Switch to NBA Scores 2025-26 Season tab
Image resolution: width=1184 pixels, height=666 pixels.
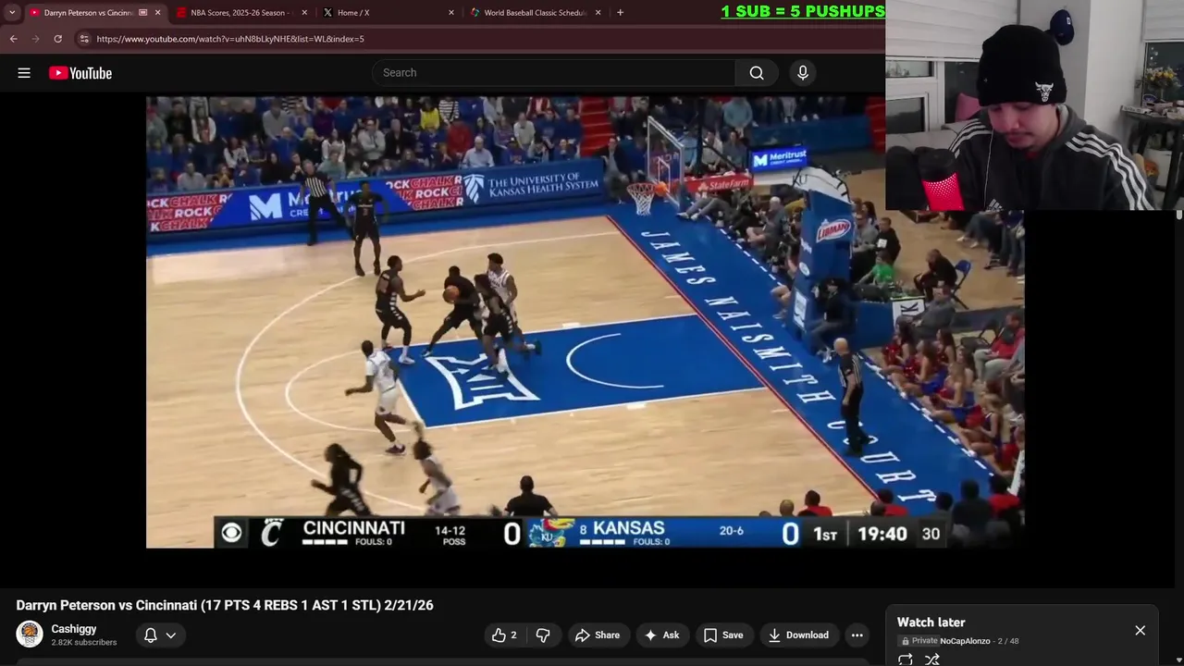click(240, 12)
